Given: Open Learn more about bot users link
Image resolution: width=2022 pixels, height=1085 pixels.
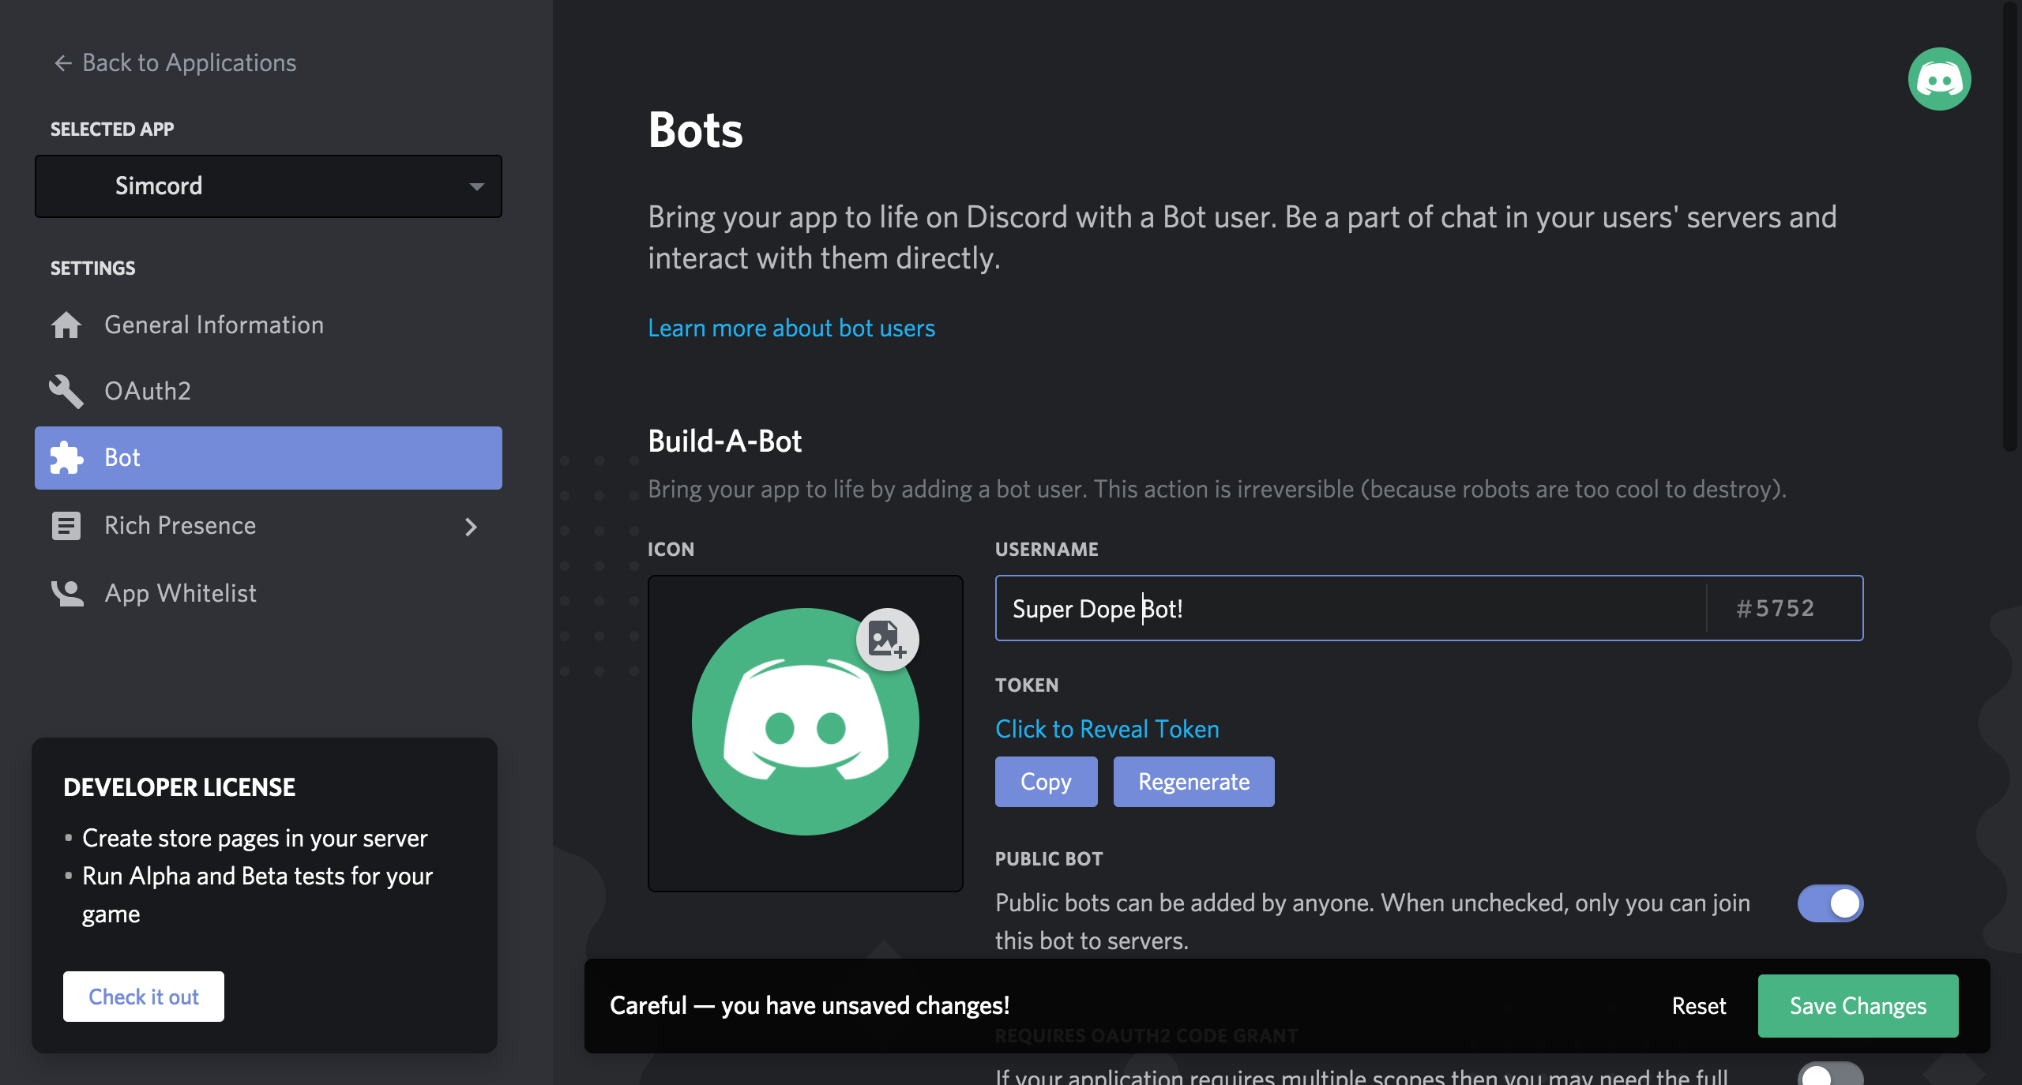Looking at the screenshot, I should [791, 328].
